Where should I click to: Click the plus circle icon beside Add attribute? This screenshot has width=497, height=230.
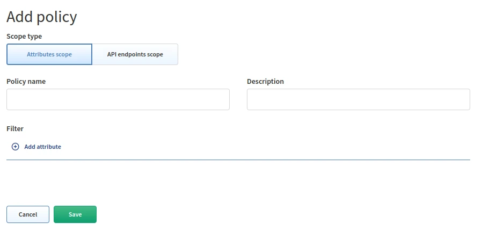click(16, 147)
